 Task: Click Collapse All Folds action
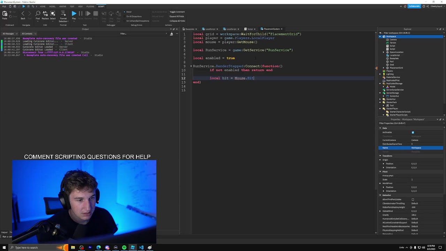(177, 21)
